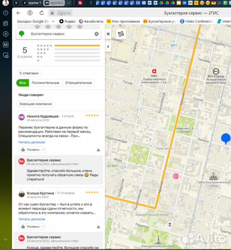The height and width of the screenshot is (250, 231).
Task: Report Никита Кудрявцев's review (warning icon)
Action: click(x=98, y=150)
